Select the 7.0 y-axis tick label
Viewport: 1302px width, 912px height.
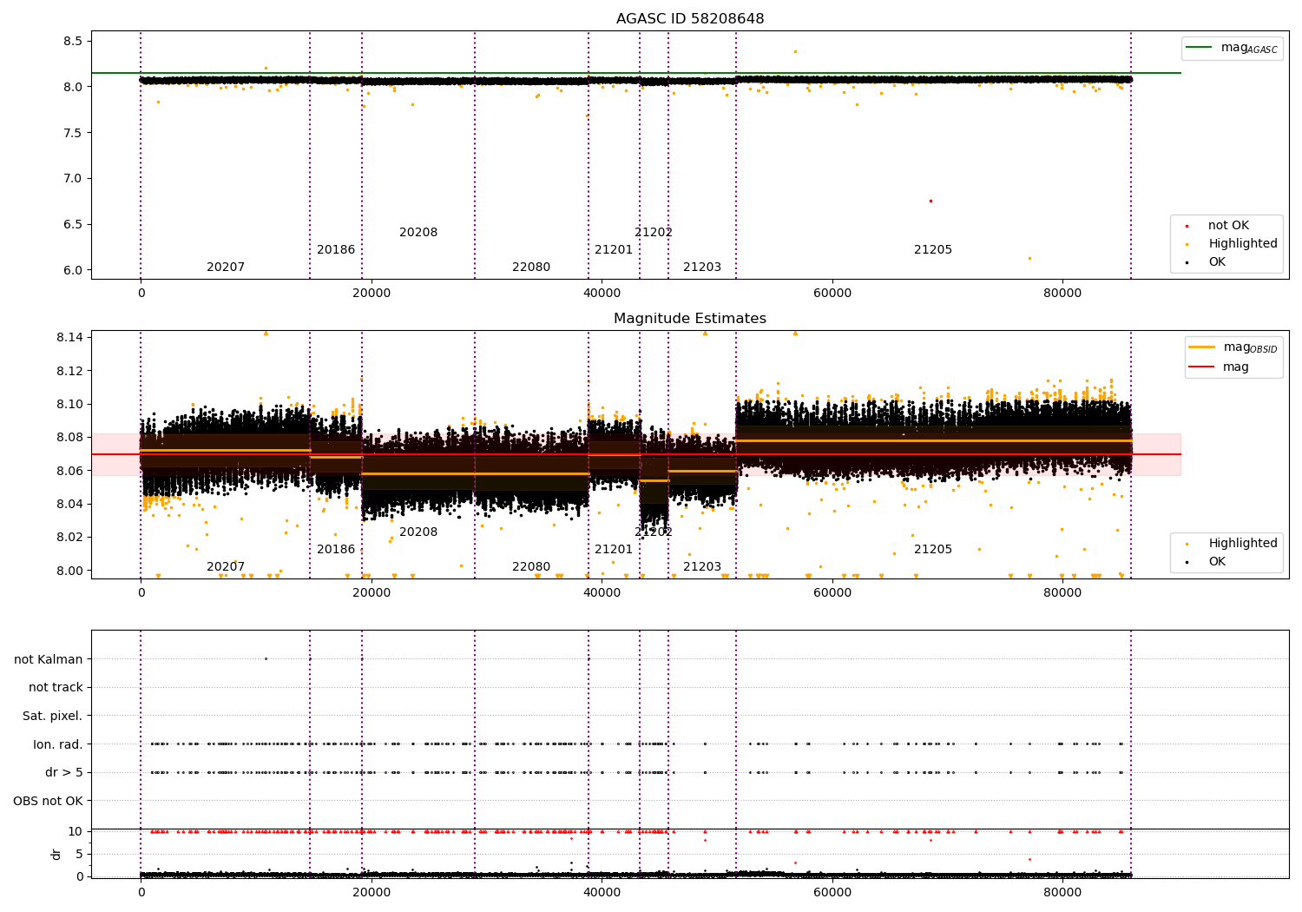pos(73,179)
